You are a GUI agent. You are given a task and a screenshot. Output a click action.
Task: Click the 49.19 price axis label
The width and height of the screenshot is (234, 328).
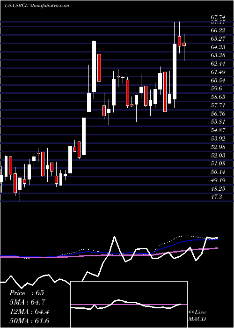(218, 180)
